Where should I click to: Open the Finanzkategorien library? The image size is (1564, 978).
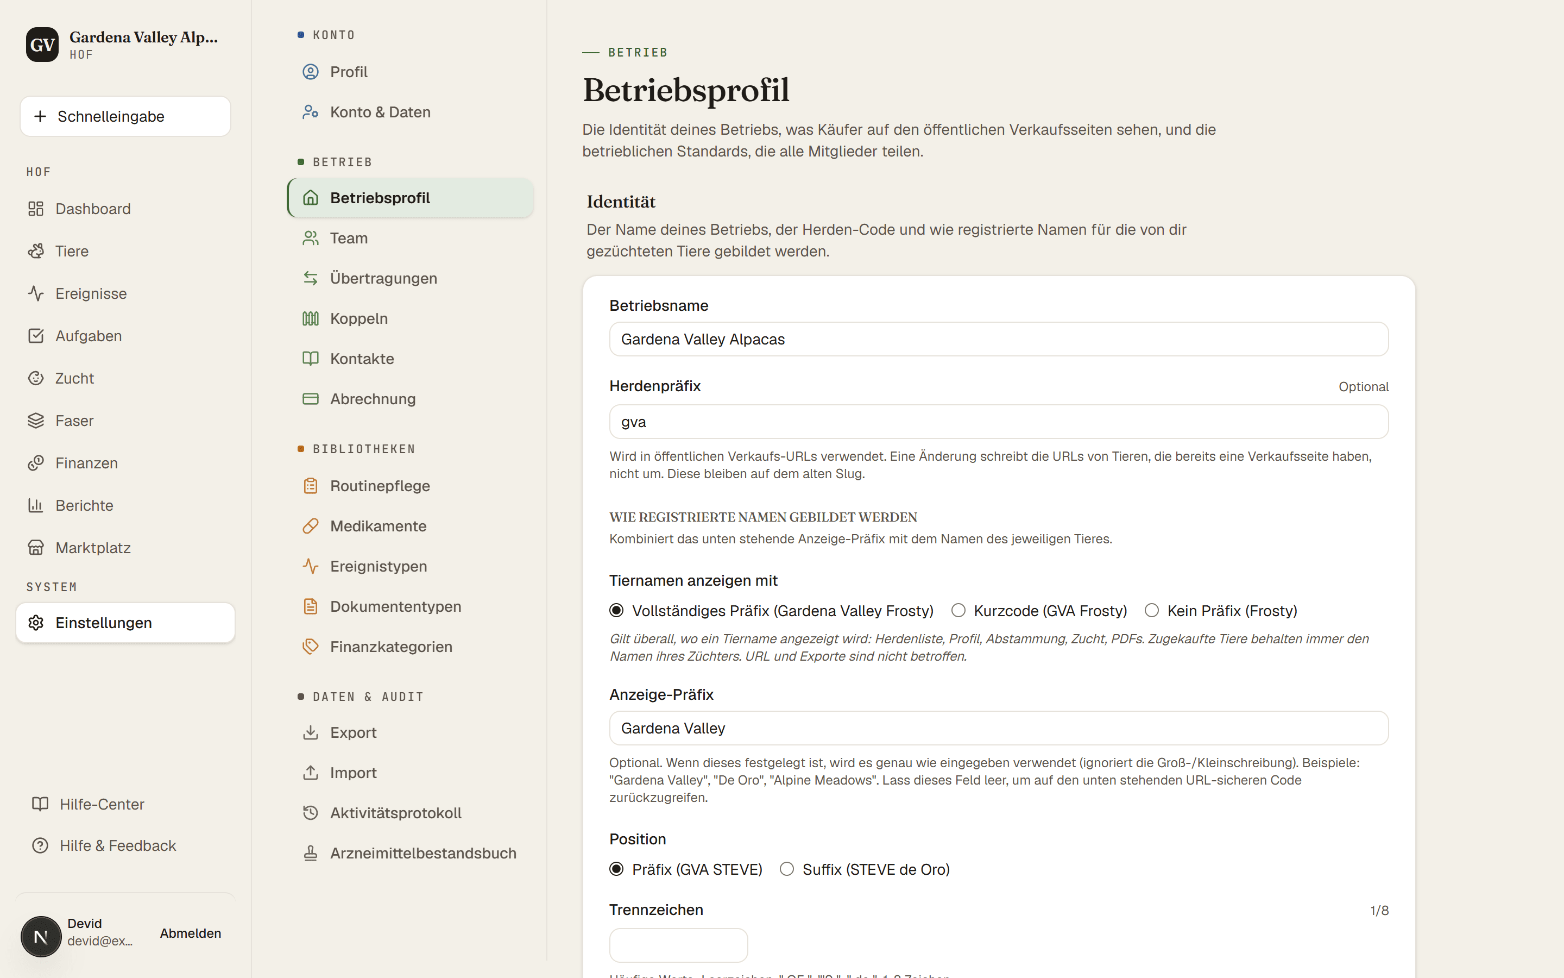click(x=411, y=646)
